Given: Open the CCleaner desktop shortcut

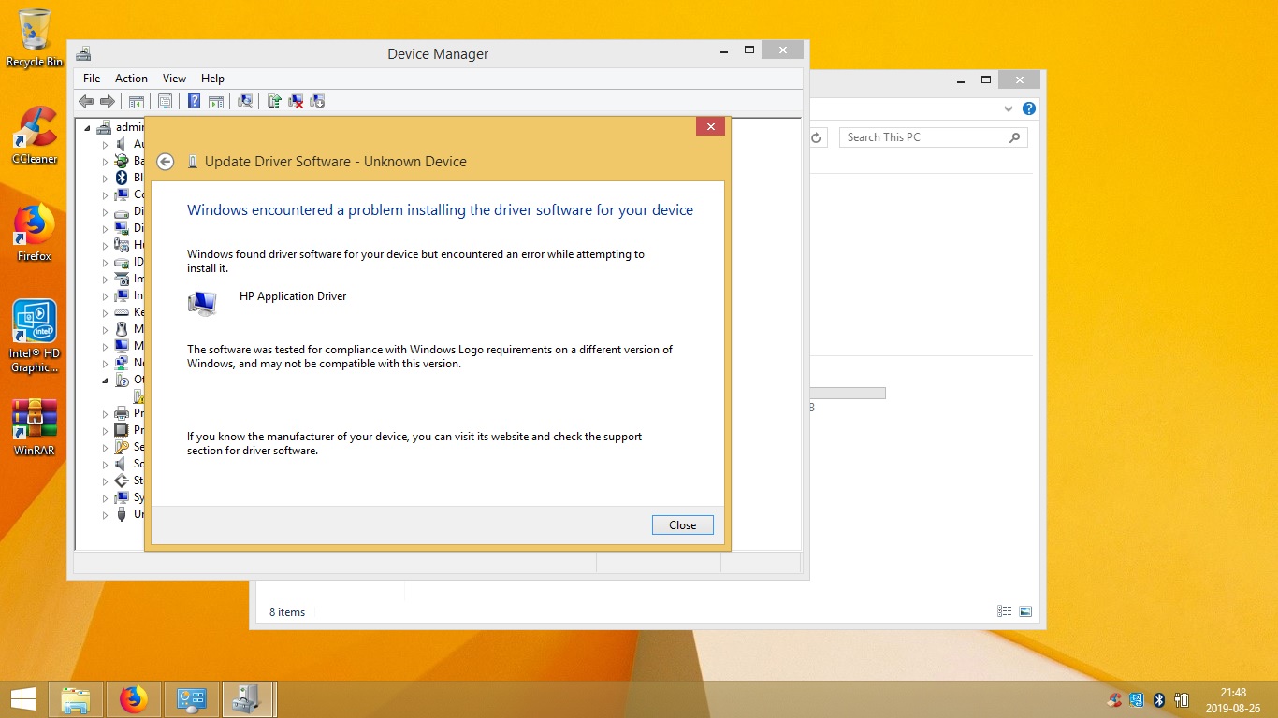Looking at the screenshot, I should tap(35, 135).
